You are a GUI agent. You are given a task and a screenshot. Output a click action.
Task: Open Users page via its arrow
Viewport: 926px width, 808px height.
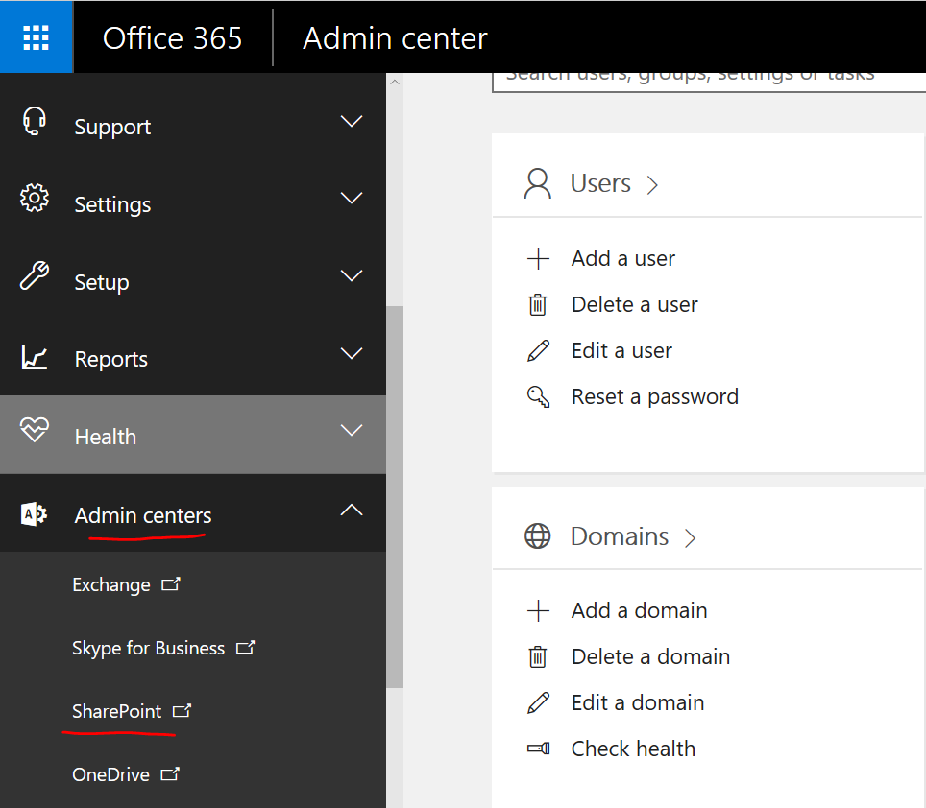click(652, 185)
